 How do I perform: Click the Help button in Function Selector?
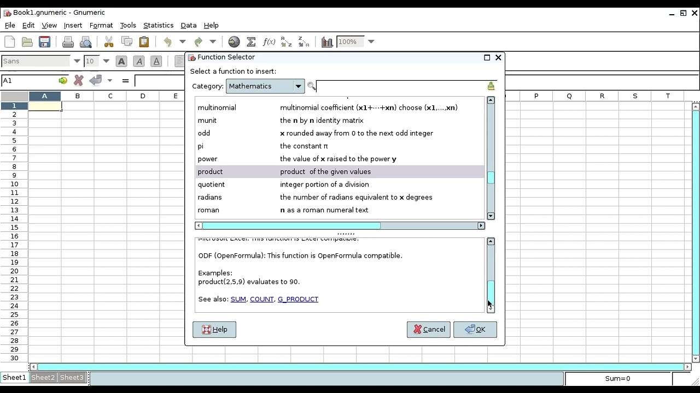(x=214, y=329)
